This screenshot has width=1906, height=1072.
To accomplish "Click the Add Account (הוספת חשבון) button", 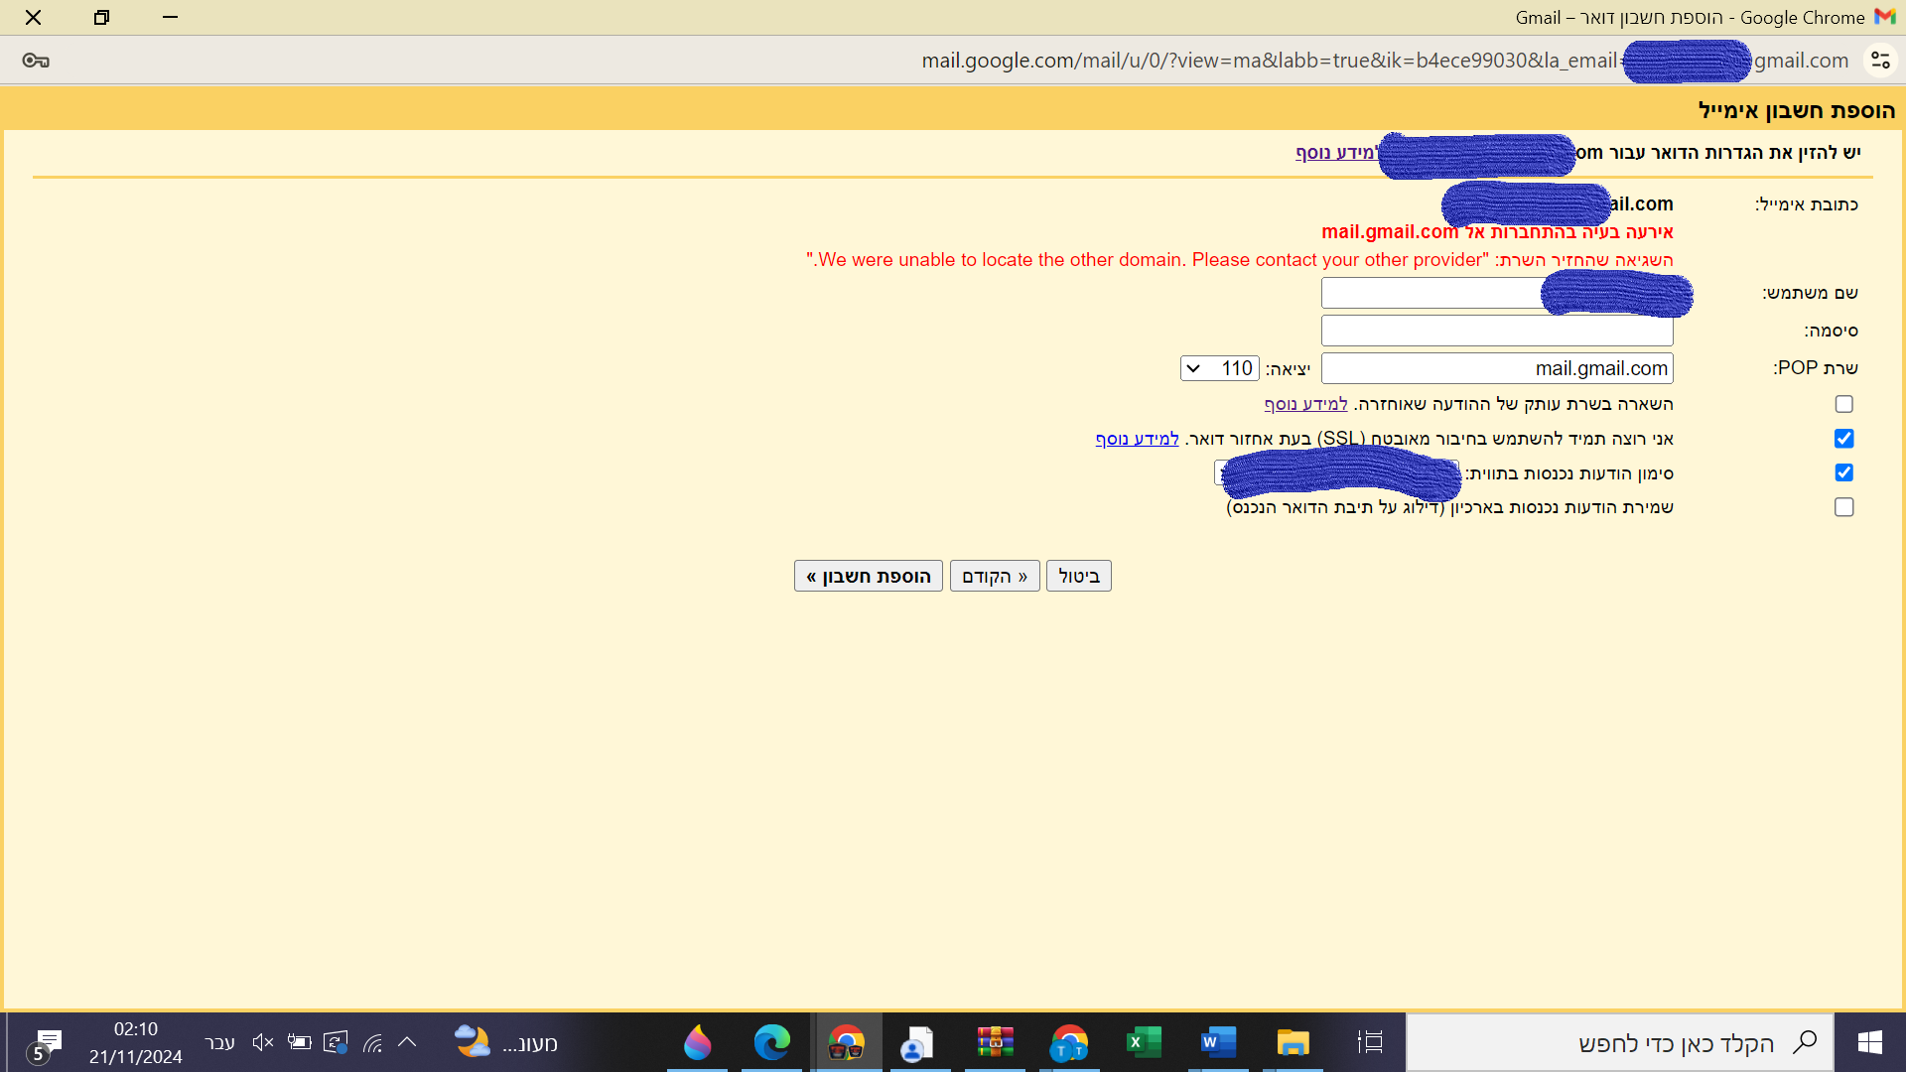I will click(x=868, y=576).
